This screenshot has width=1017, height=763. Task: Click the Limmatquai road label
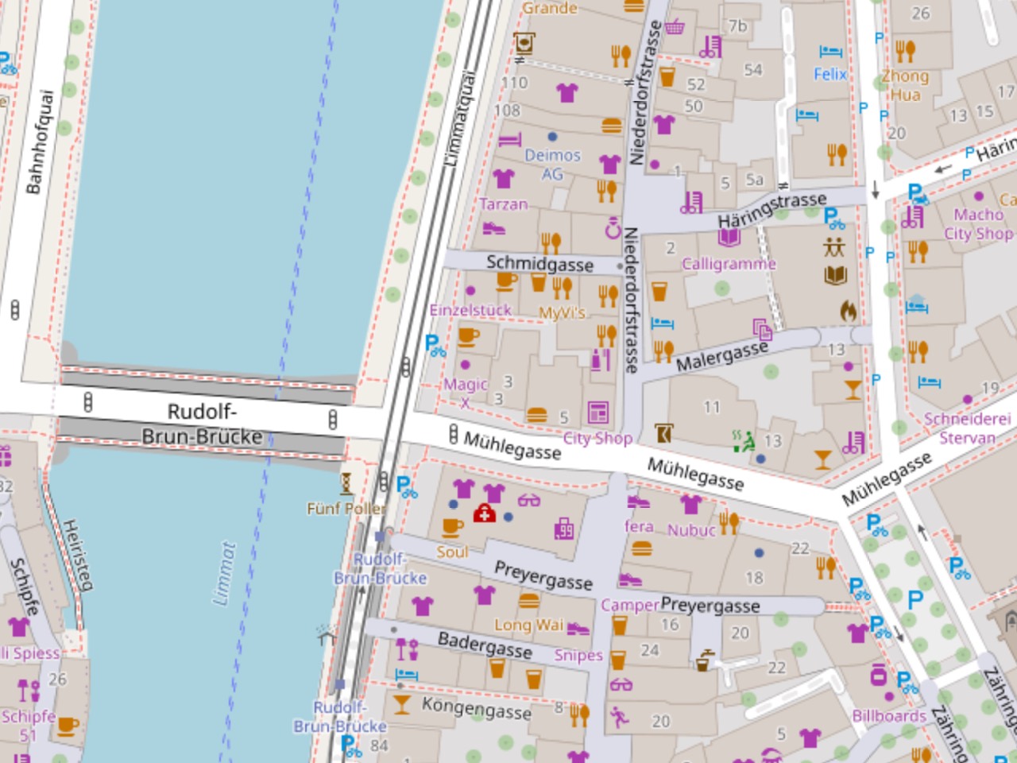460,119
